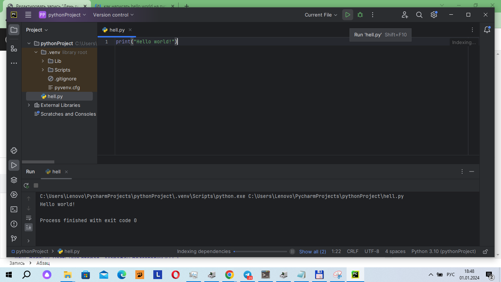Rerun 'hell' using the rerun icon
This screenshot has width=501, height=282.
coord(26,186)
